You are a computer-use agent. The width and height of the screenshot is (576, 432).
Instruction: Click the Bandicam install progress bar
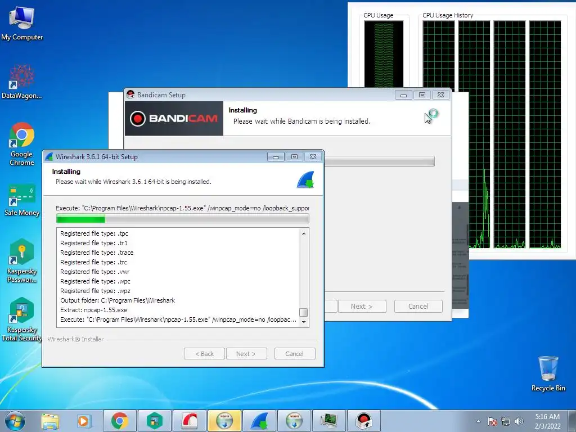click(x=380, y=161)
